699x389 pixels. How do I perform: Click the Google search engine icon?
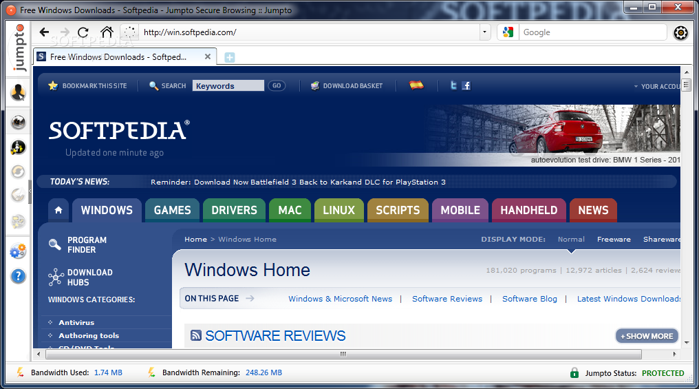(x=508, y=32)
